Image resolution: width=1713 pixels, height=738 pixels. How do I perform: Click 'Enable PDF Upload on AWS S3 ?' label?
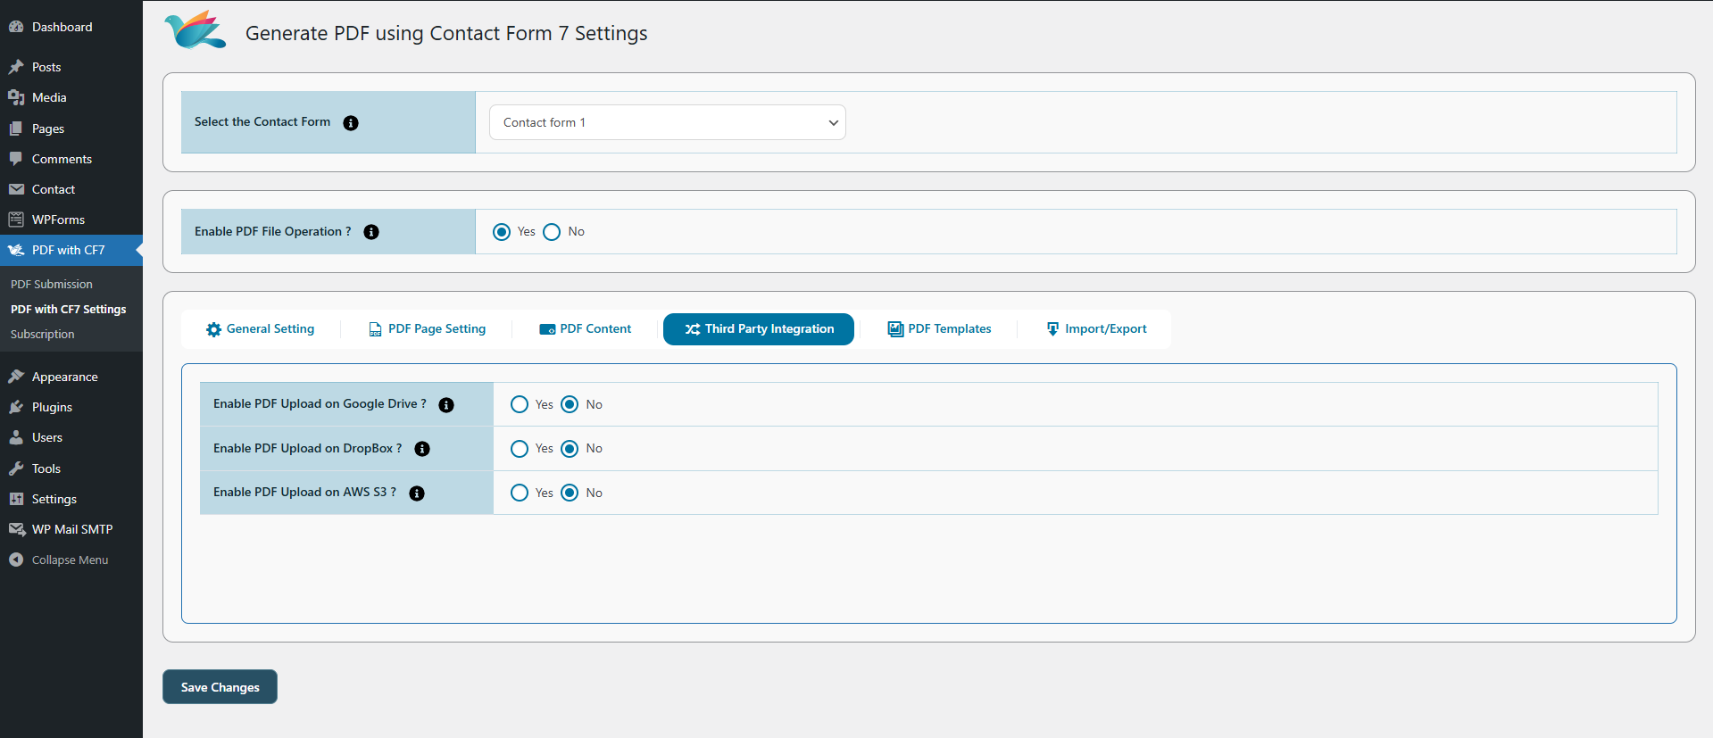(304, 492)
